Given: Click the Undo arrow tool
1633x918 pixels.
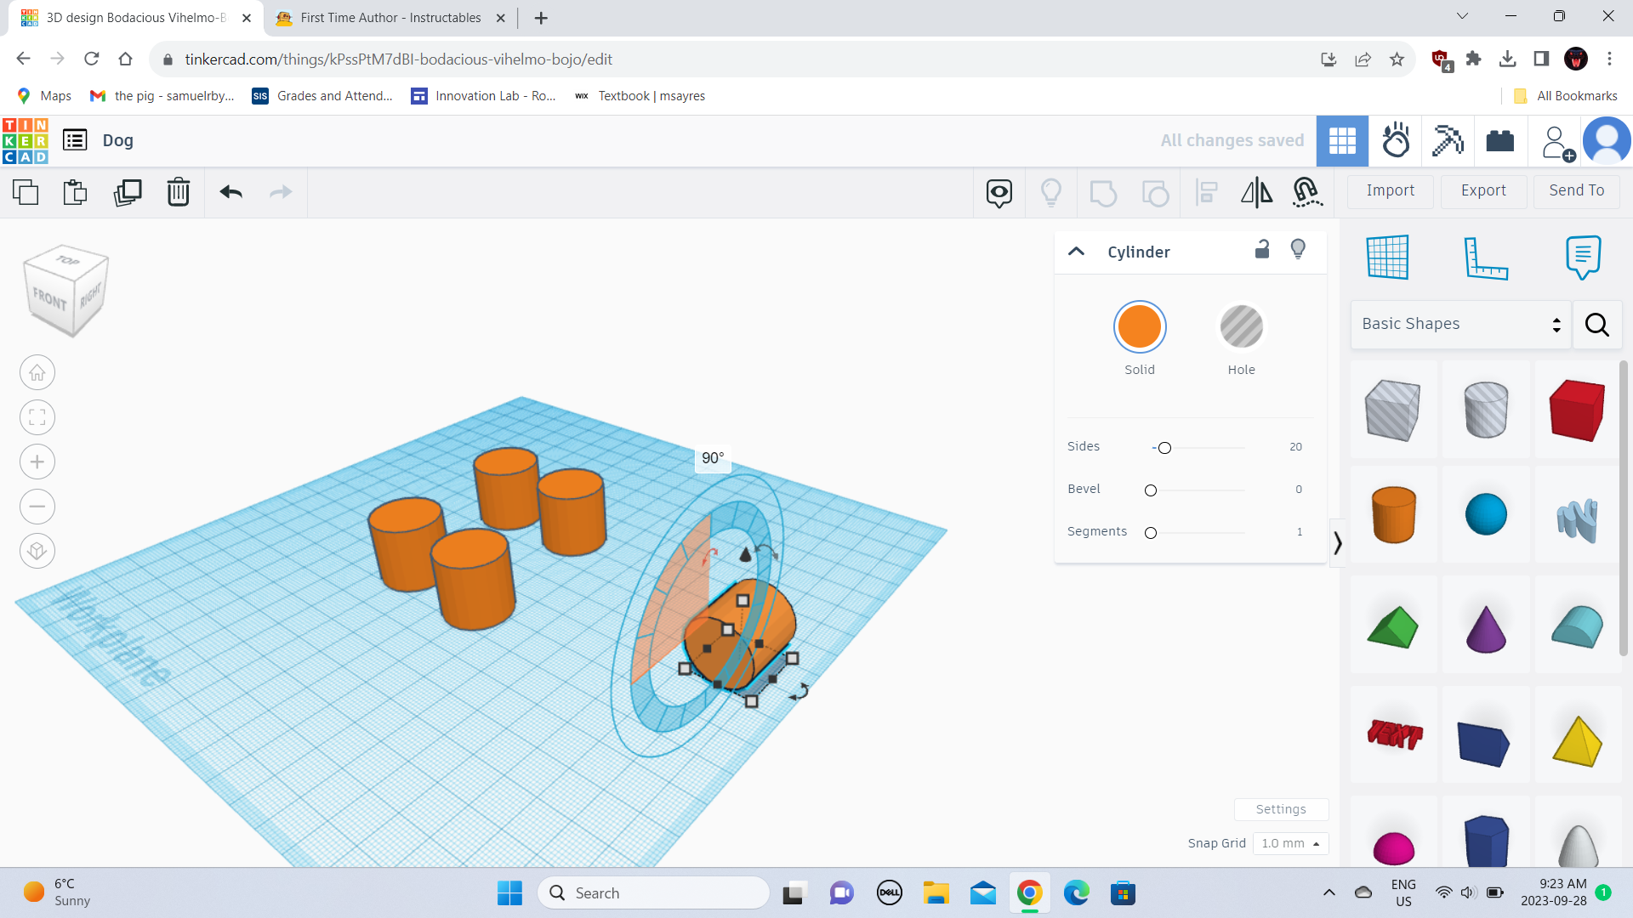Looking at the screenshot, I should 230,190.
